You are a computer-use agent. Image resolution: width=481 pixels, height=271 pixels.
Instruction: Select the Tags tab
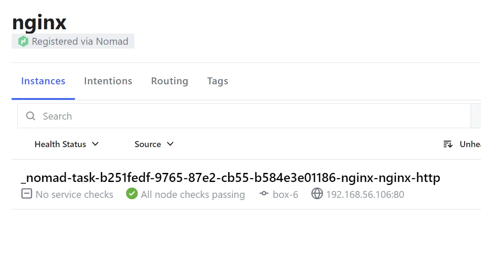[217, 81]
